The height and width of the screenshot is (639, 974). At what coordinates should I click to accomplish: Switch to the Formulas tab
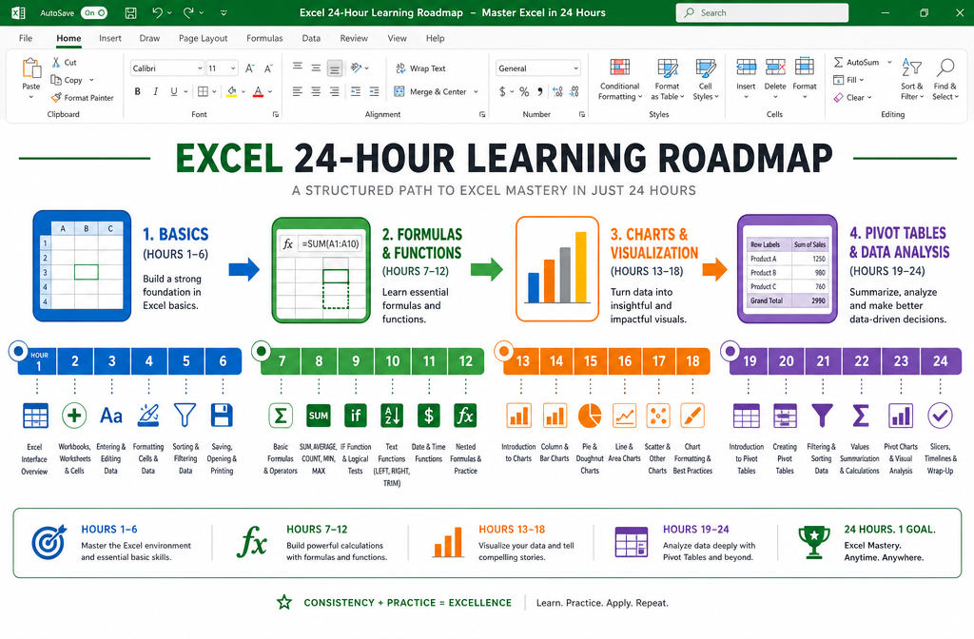264,38
